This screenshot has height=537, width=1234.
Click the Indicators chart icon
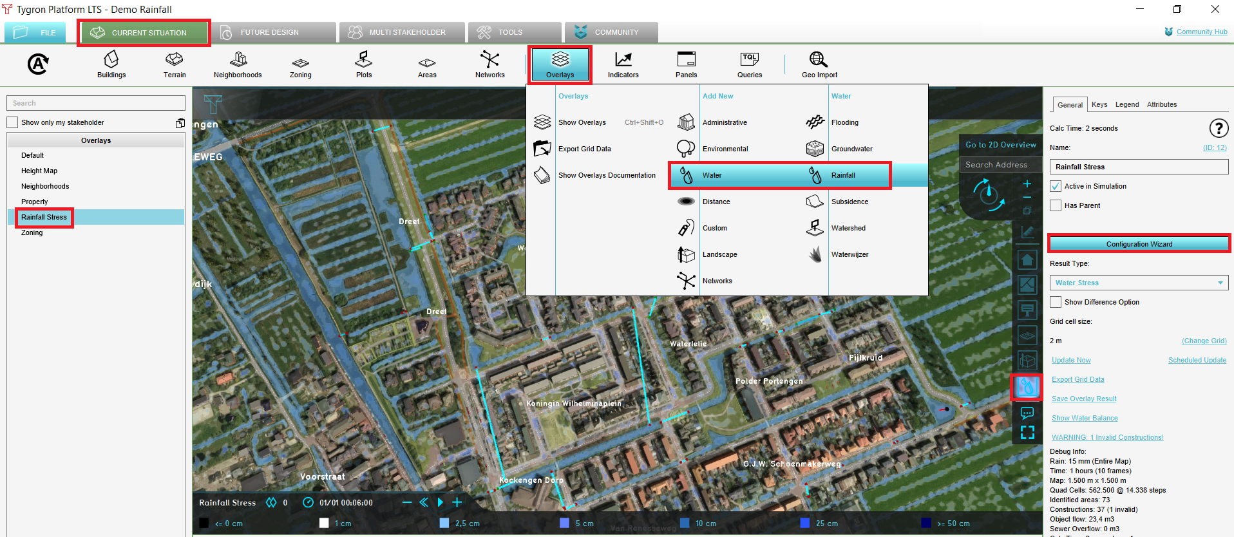pos(623,64)
